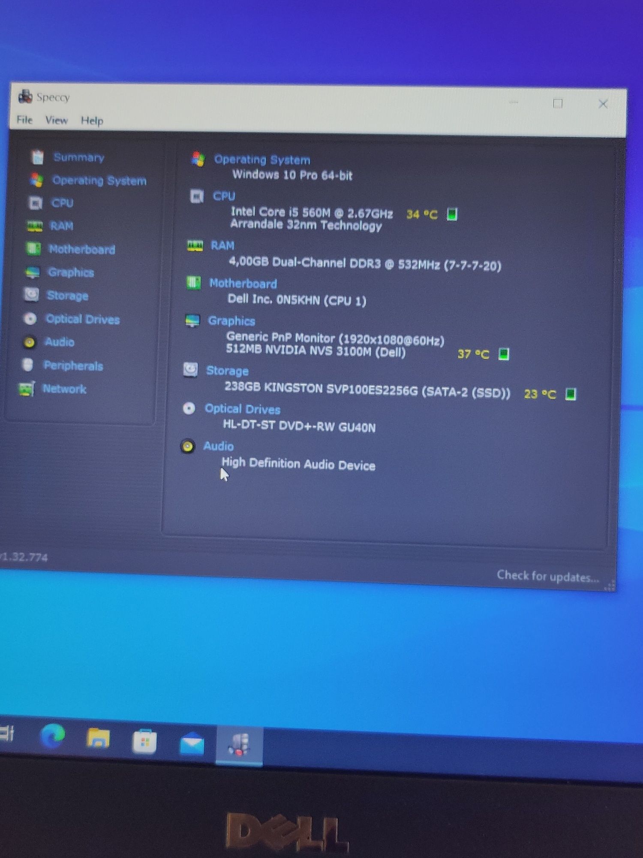
Task: Click the CPU chip icon in summary pane
Action: tap(196, 196)
